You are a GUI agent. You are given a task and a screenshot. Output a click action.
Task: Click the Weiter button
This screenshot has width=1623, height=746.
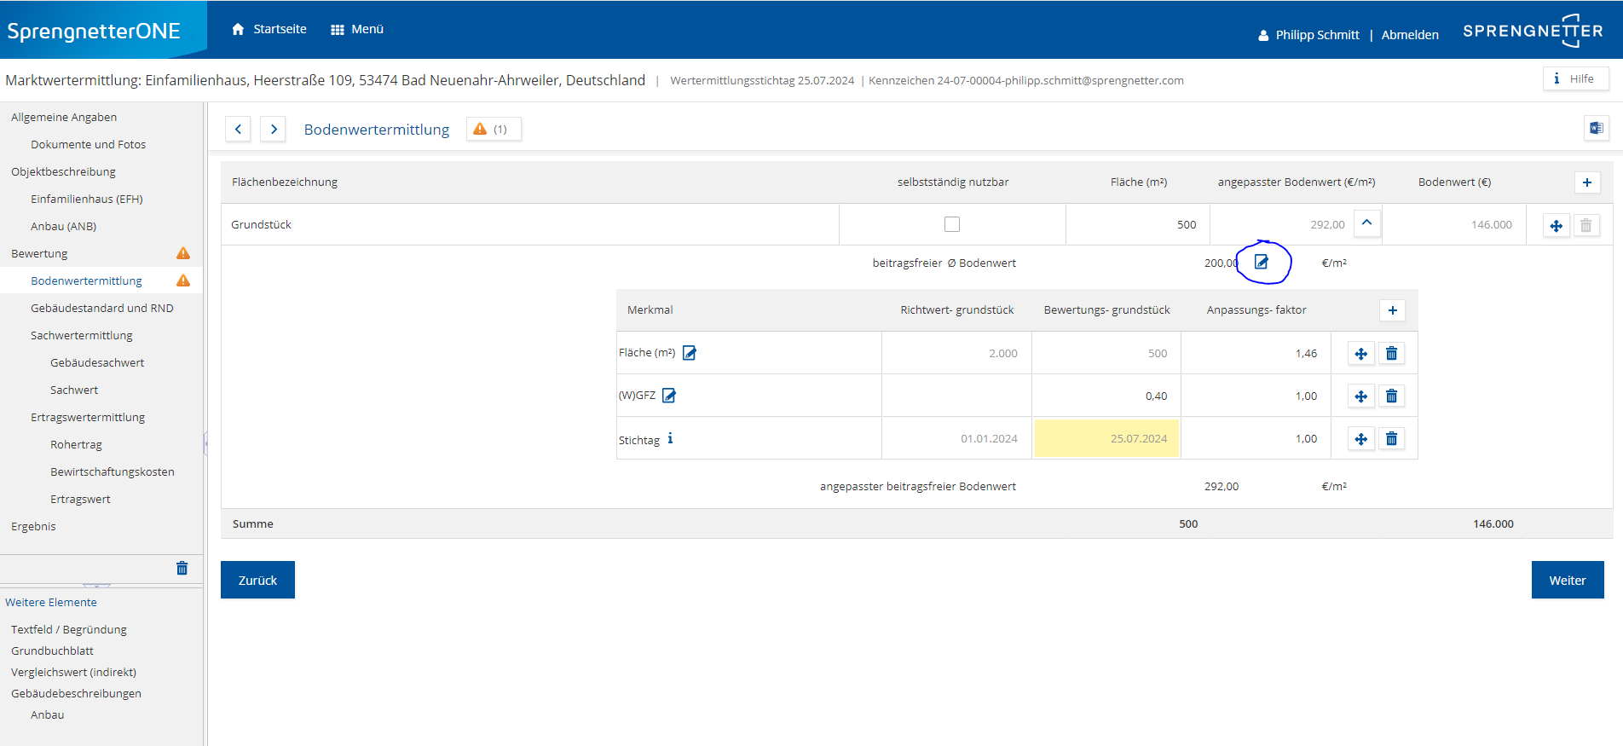coord(1567,580)
